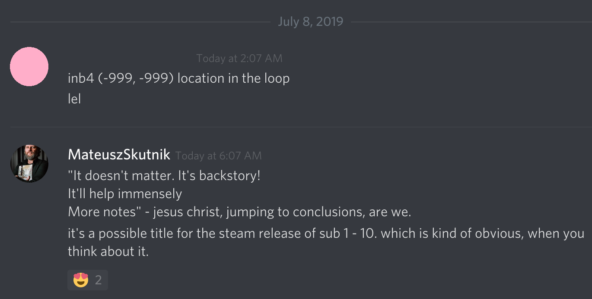Select the July 8, 2019 date divider
The image size is (592, 299).
[x=310, y=22]
